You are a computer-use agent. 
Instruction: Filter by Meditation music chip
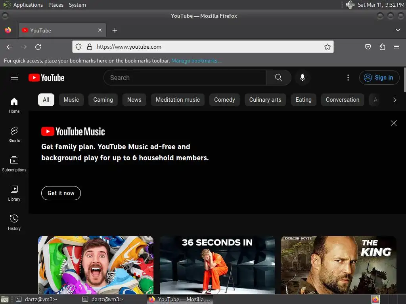[x=178, y=100]
